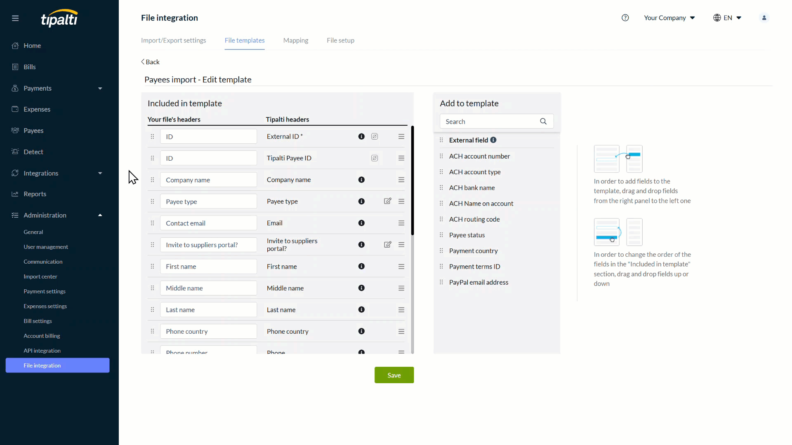Click the First name row menu icon
792x445 pixels.
(401, 267)
